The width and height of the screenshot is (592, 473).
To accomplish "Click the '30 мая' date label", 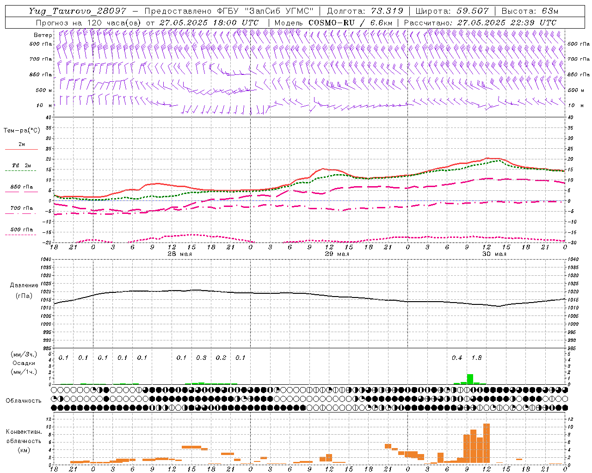I will 494,254.
